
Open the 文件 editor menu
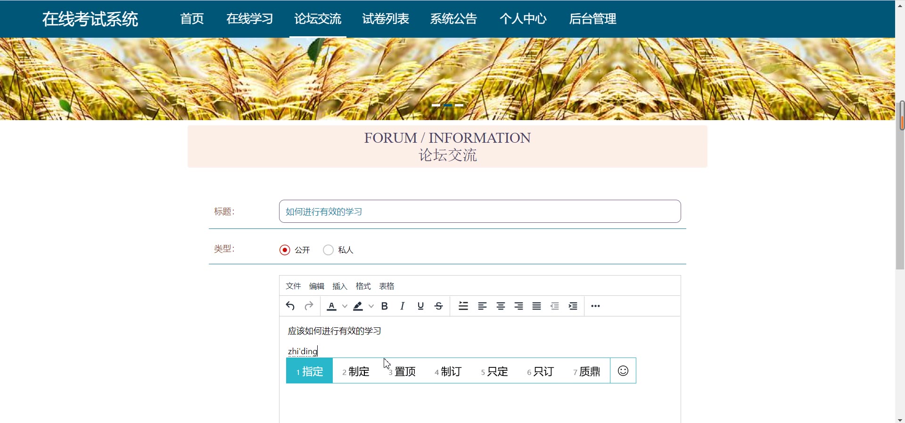tap(293, 286)
